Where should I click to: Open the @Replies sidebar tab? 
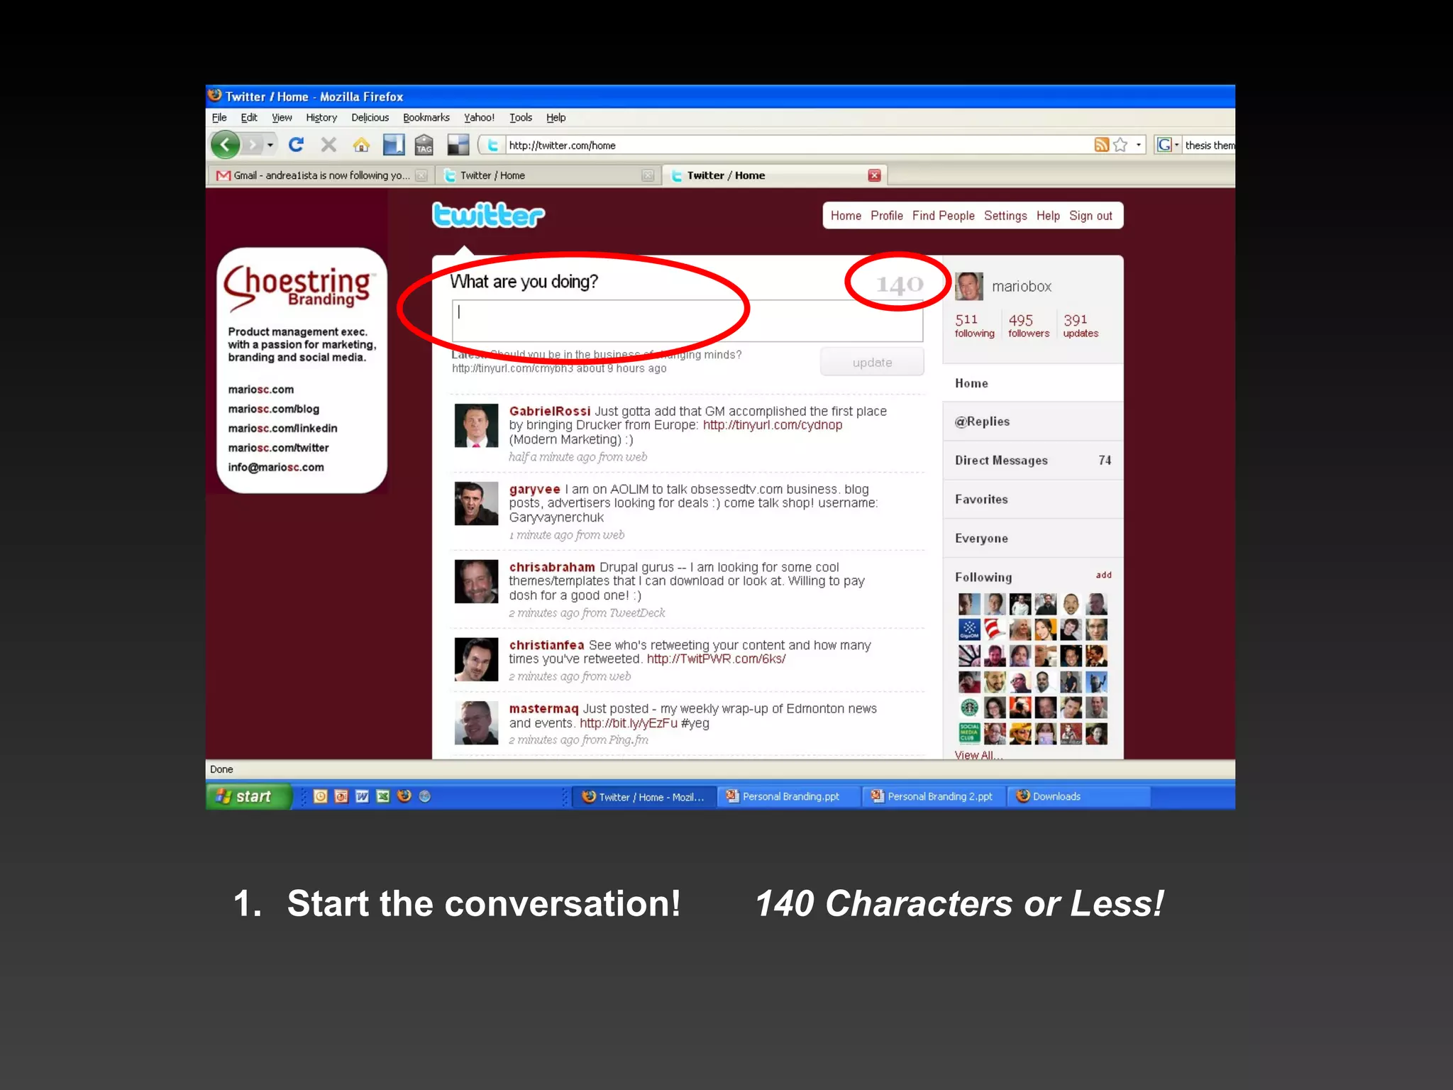(1032, 422)
